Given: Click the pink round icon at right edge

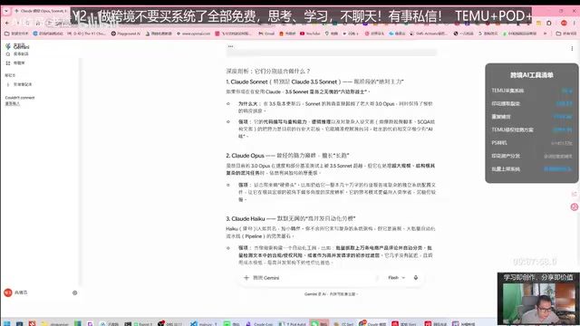Looking at the screenshot, I should pyautogui.click(x=574, y=207).
